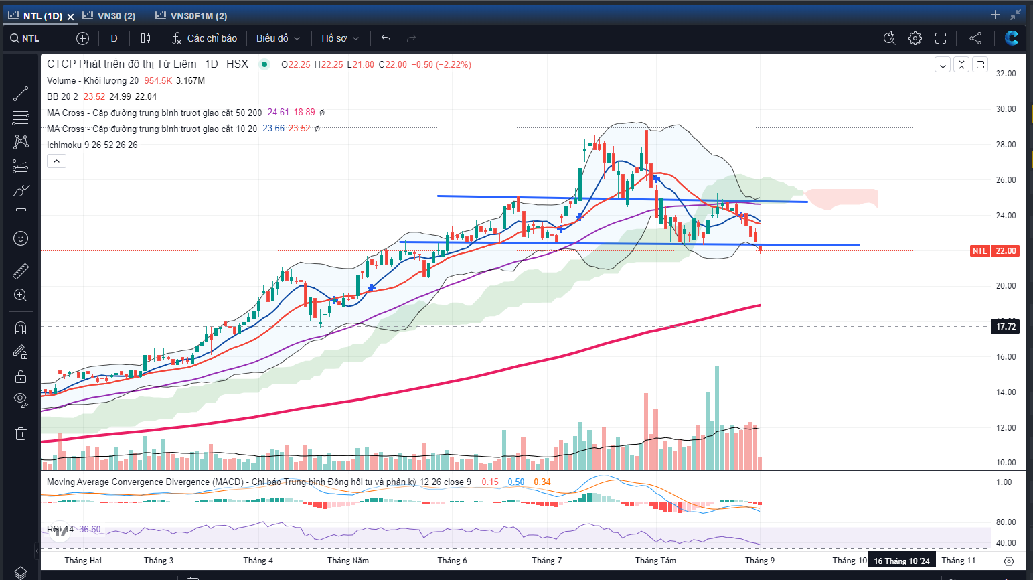Screen dimensions: 1033x580
Task: Click the 16 Tháng 10 '24 date label
Action: 902,561
